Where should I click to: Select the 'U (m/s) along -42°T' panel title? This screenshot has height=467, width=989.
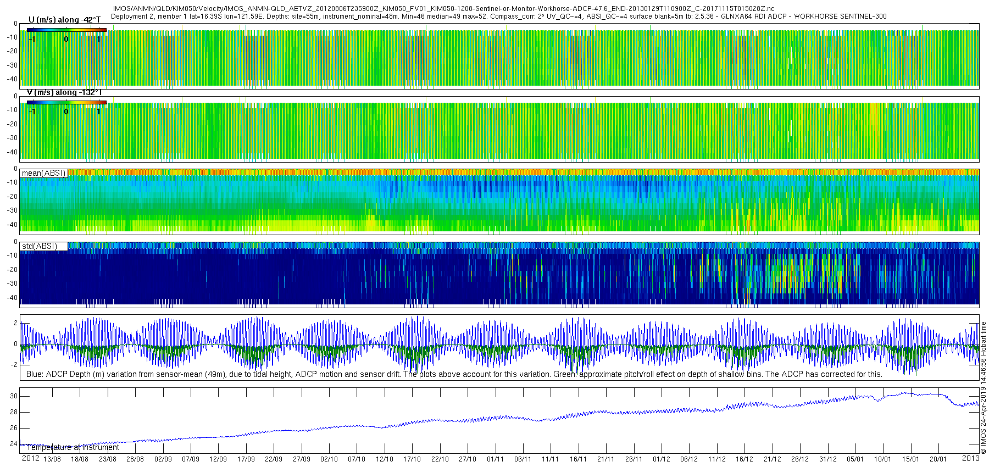64,20
